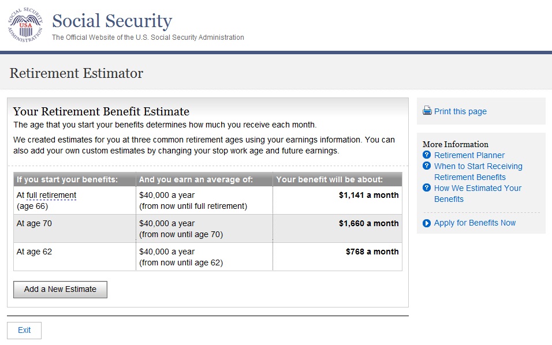Open the Retirement Planner link
Viewport: 552px width, 345px height.
click(x=469, y=155)
